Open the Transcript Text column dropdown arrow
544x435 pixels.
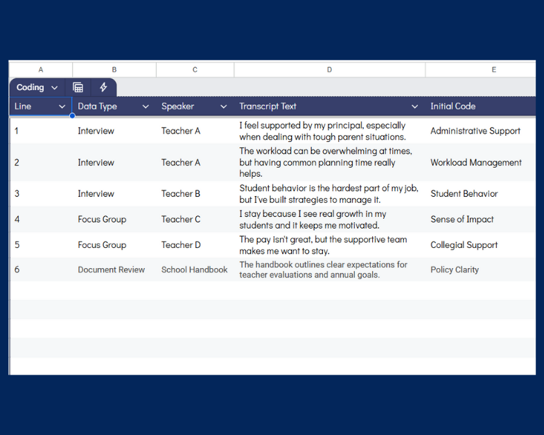tap(414, 107)
